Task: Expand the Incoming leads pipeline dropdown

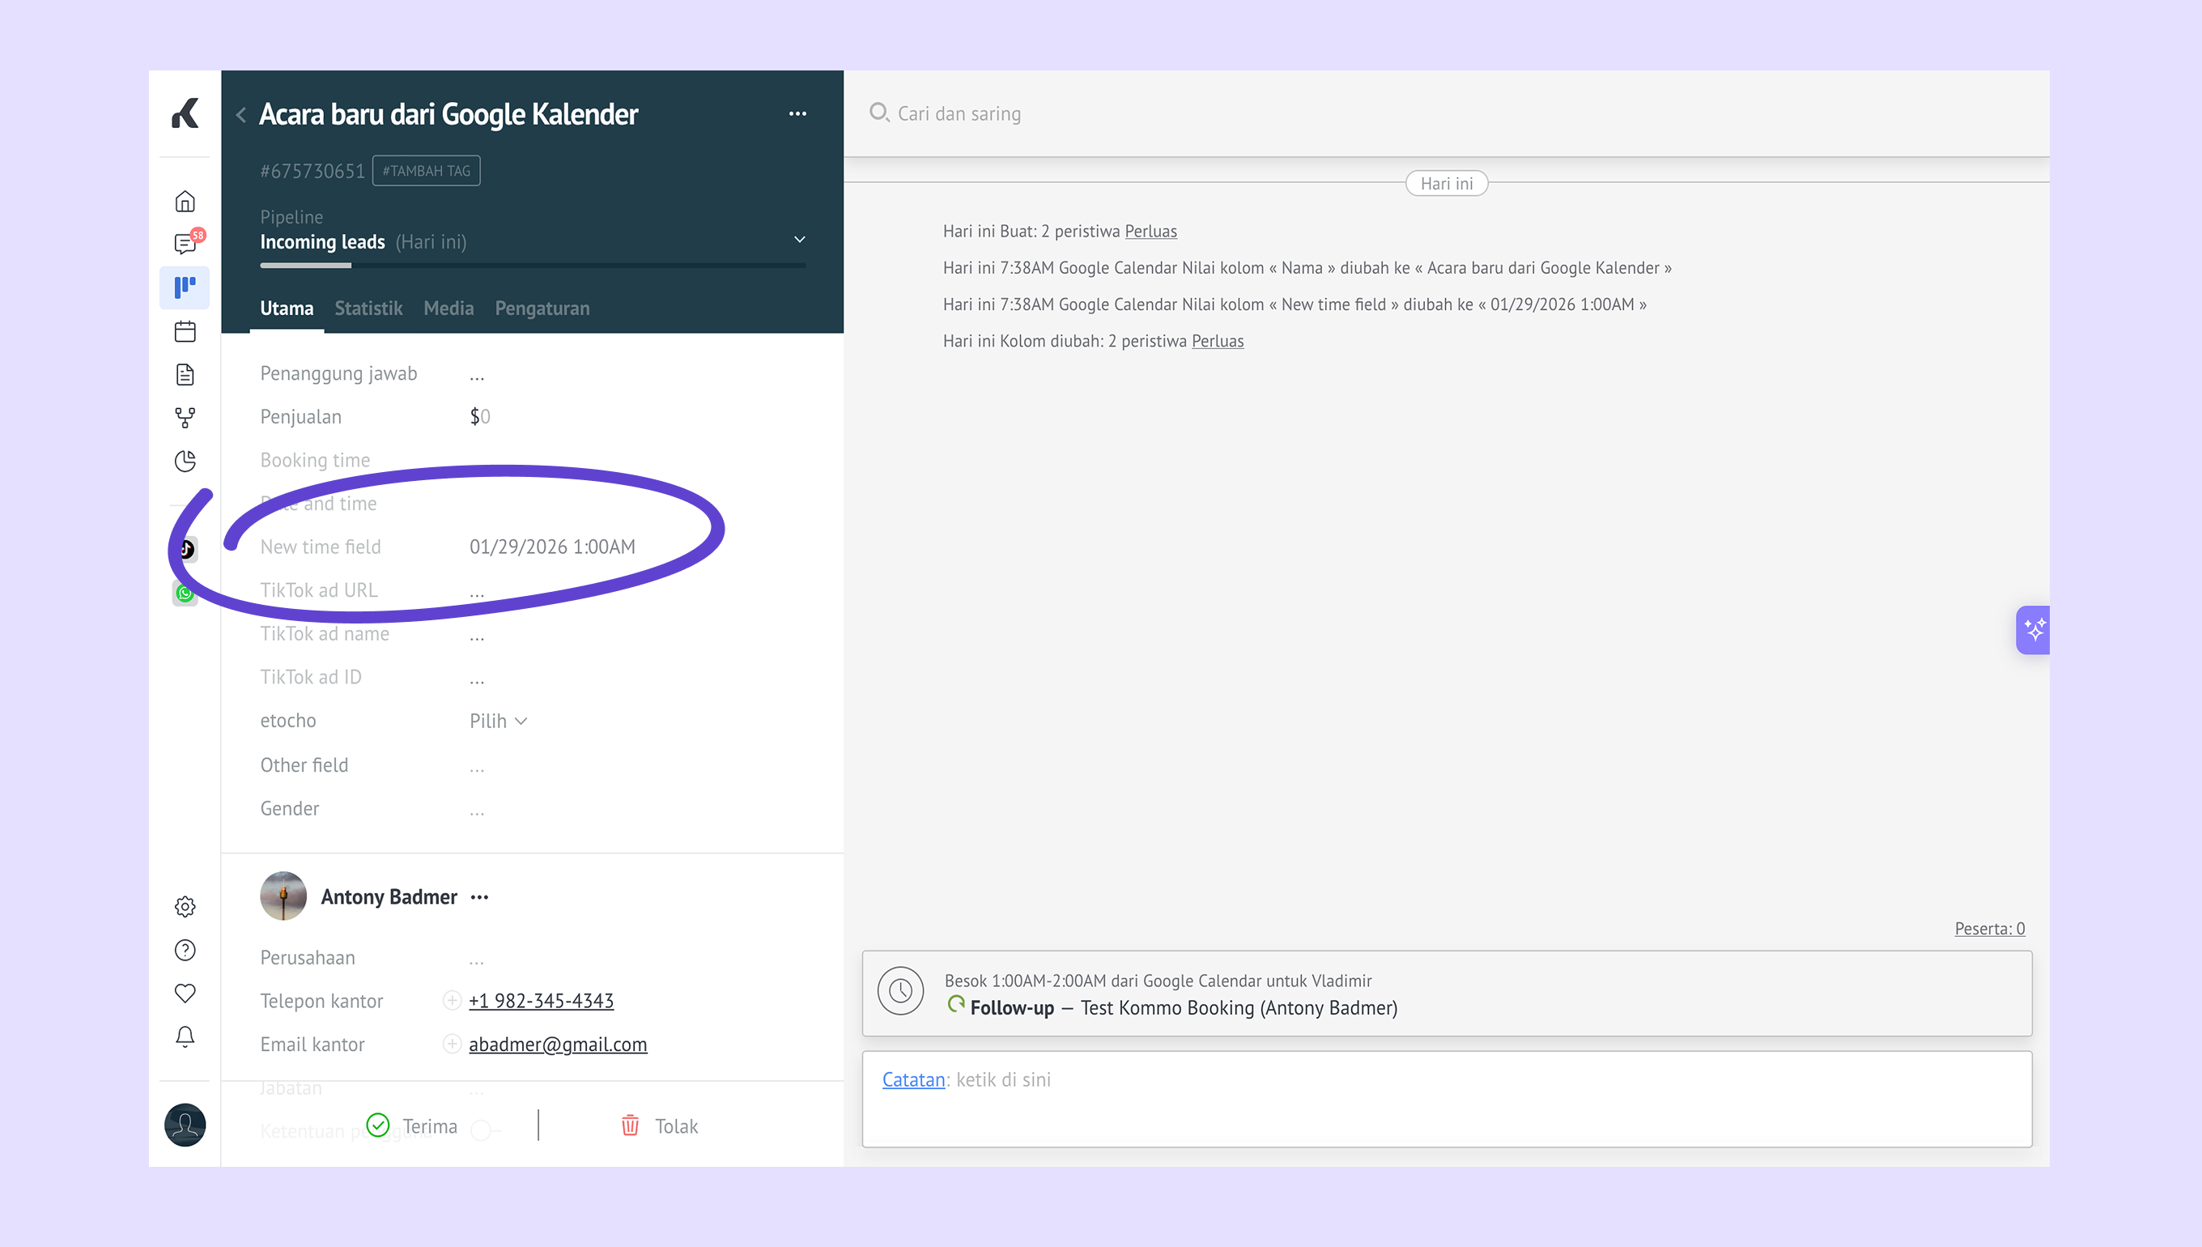Action: pos(799,240)
